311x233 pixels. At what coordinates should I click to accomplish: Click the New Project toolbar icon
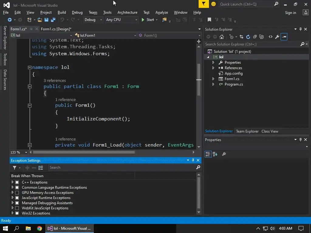[29, 20]
